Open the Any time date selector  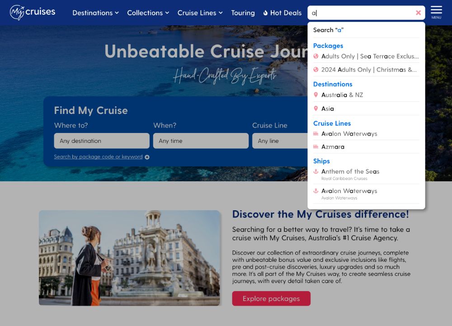pyautogui.click(x=201, y=141)
